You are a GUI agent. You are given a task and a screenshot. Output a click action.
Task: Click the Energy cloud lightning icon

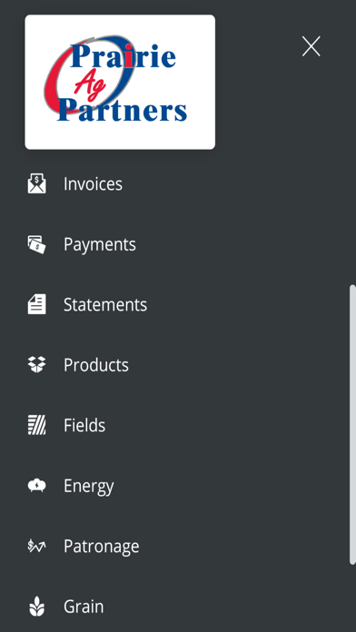36,485
